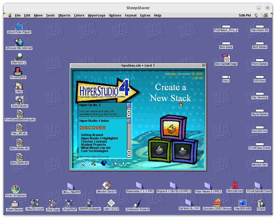The width and height of the screenshot is (276, 219).
Task: Launch Browse the Internet
Action: 19,42
